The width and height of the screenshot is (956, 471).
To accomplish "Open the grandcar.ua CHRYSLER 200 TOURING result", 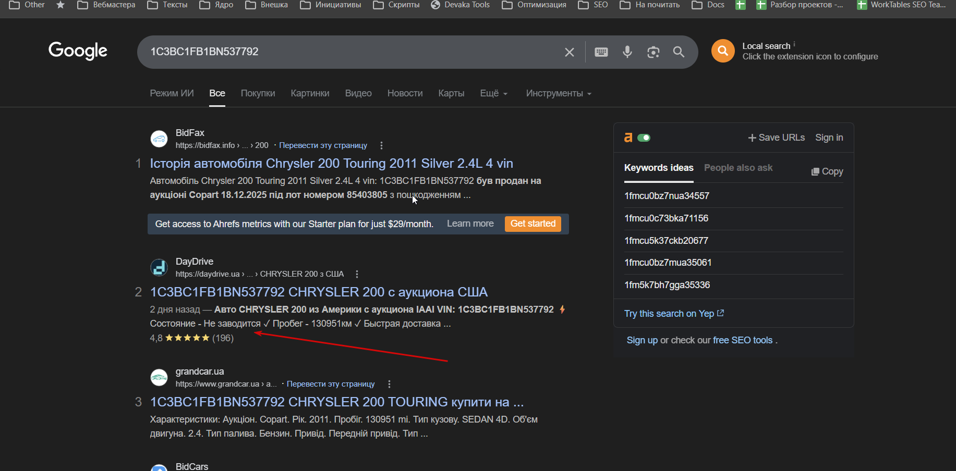I will click(x=337, y=402).
